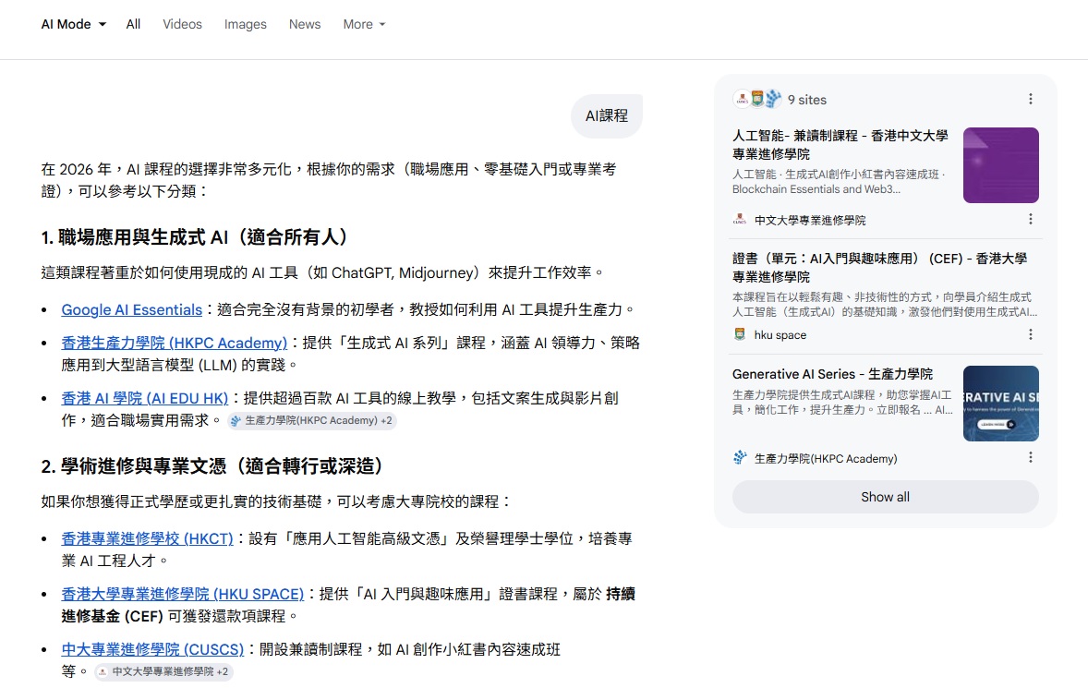Open more options for 中文大學專業進修學院 source
This screenshot has height=688, width=1088.
click(1031, 219)
